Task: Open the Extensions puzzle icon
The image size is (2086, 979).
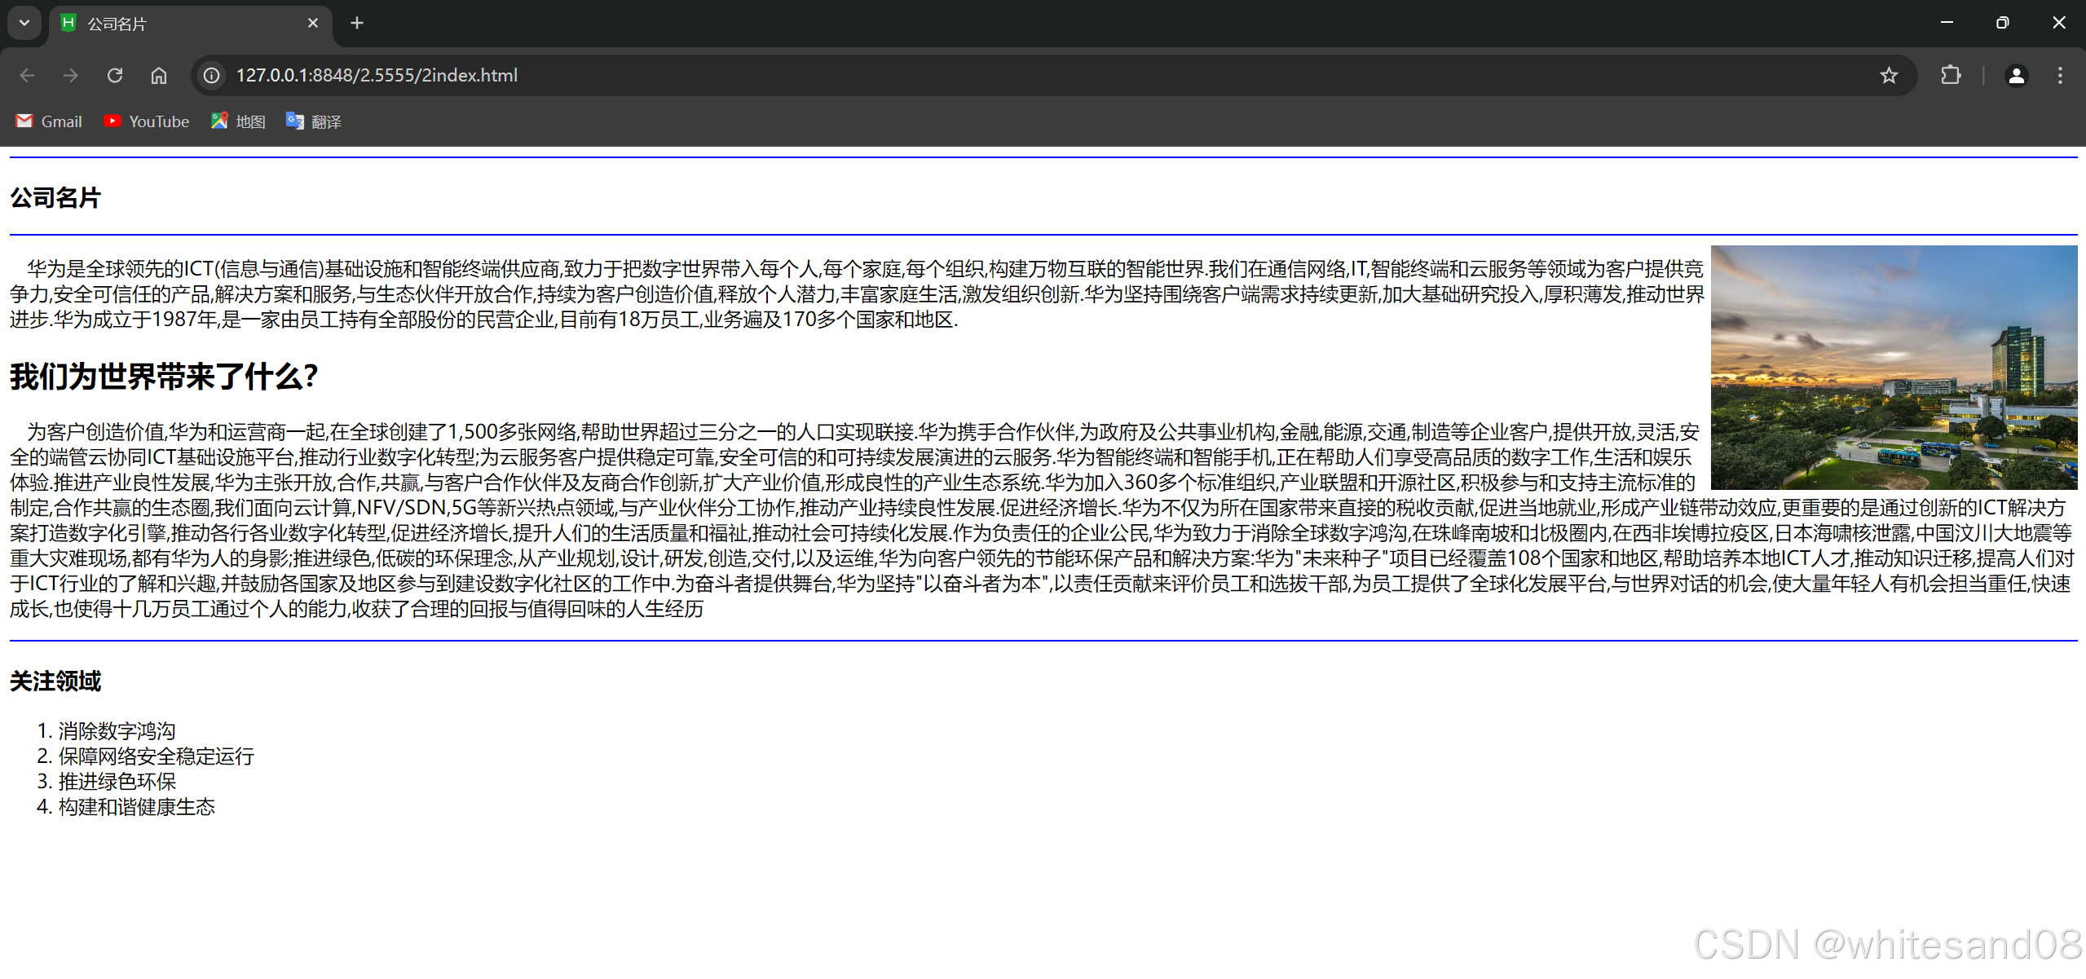Action: pos(1951,75)
